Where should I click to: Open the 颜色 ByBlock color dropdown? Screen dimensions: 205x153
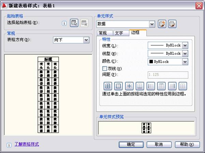coord(185,62)
